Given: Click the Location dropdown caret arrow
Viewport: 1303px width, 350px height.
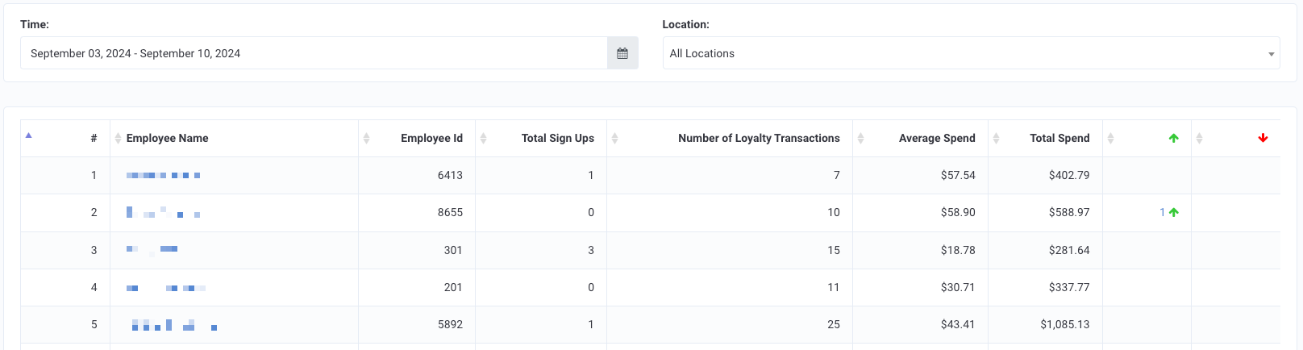Looking at the screenshot, I should (1271, 54).
